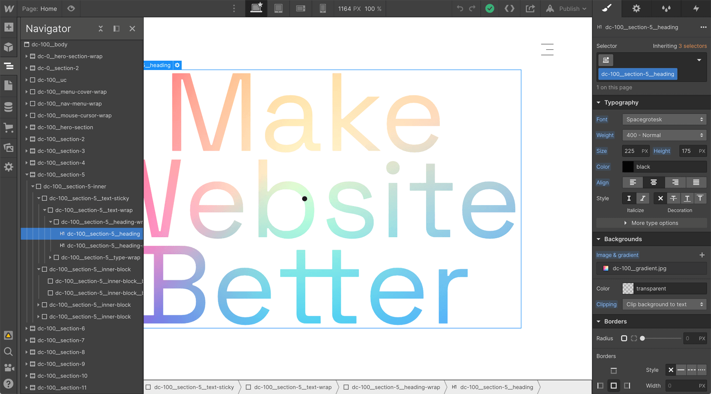Open the Webflow logo menu
Viewport: 711px width, 394px height.
coord(9,9)
